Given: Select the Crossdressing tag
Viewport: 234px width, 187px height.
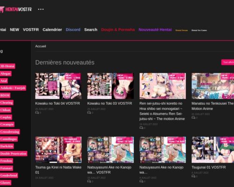Looking at the screenshot, I should point(10,132).
